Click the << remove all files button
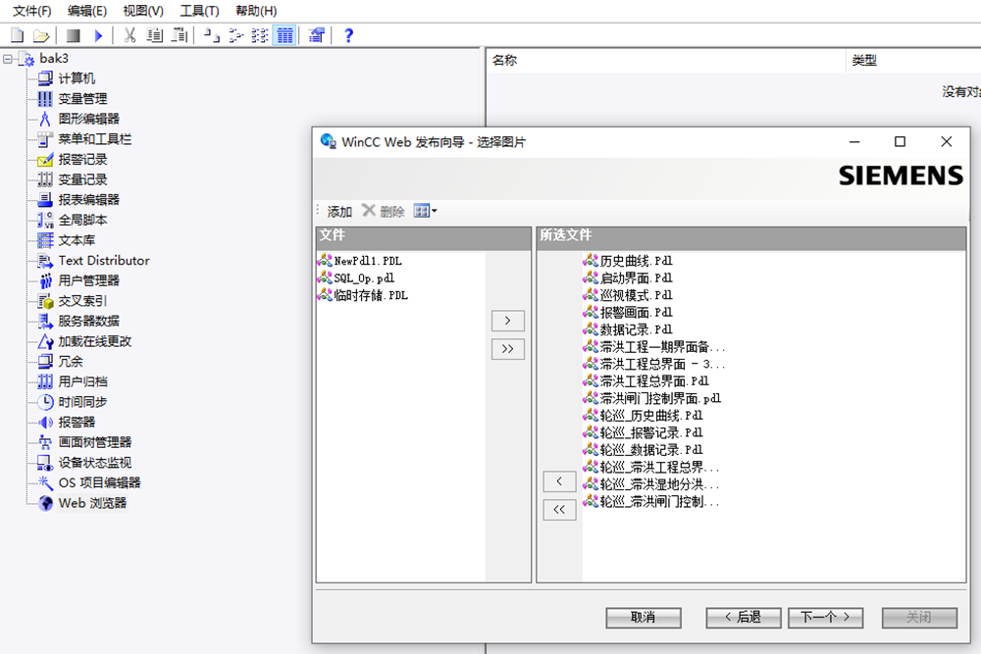This screenshot has height=654, width=981. 559,509
